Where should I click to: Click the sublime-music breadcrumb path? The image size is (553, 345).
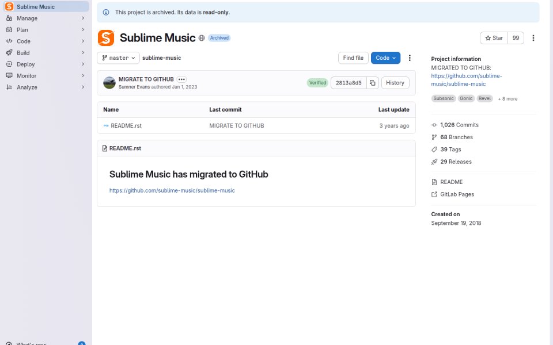click(x=161, y=58)
